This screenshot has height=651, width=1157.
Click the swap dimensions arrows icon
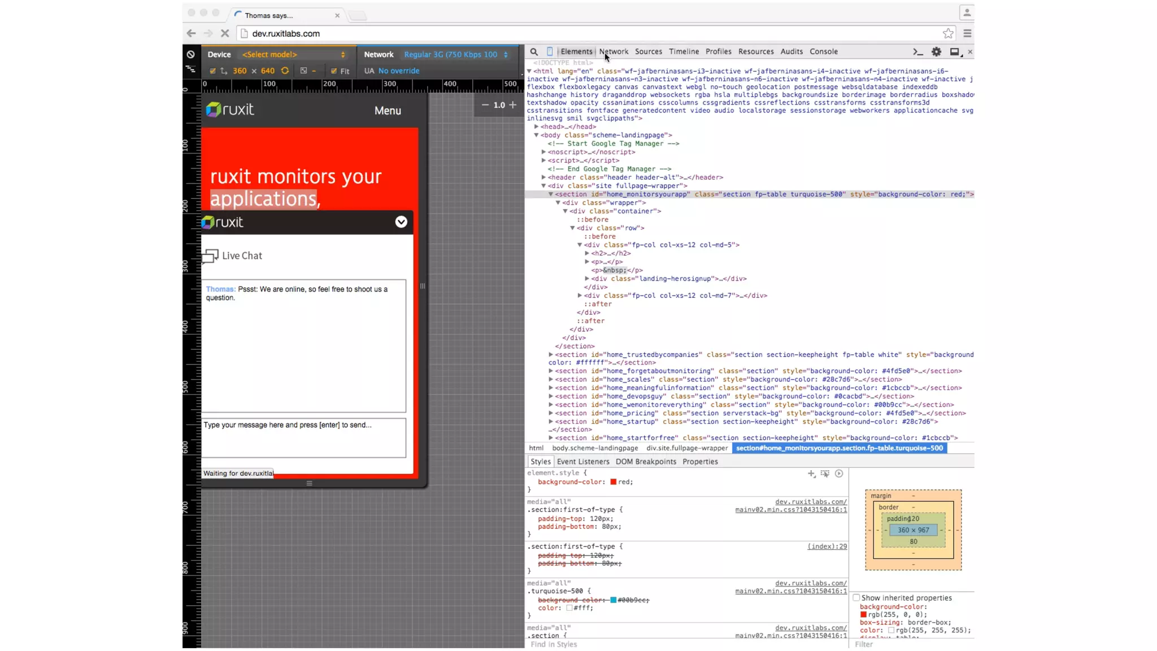(224, 71)
